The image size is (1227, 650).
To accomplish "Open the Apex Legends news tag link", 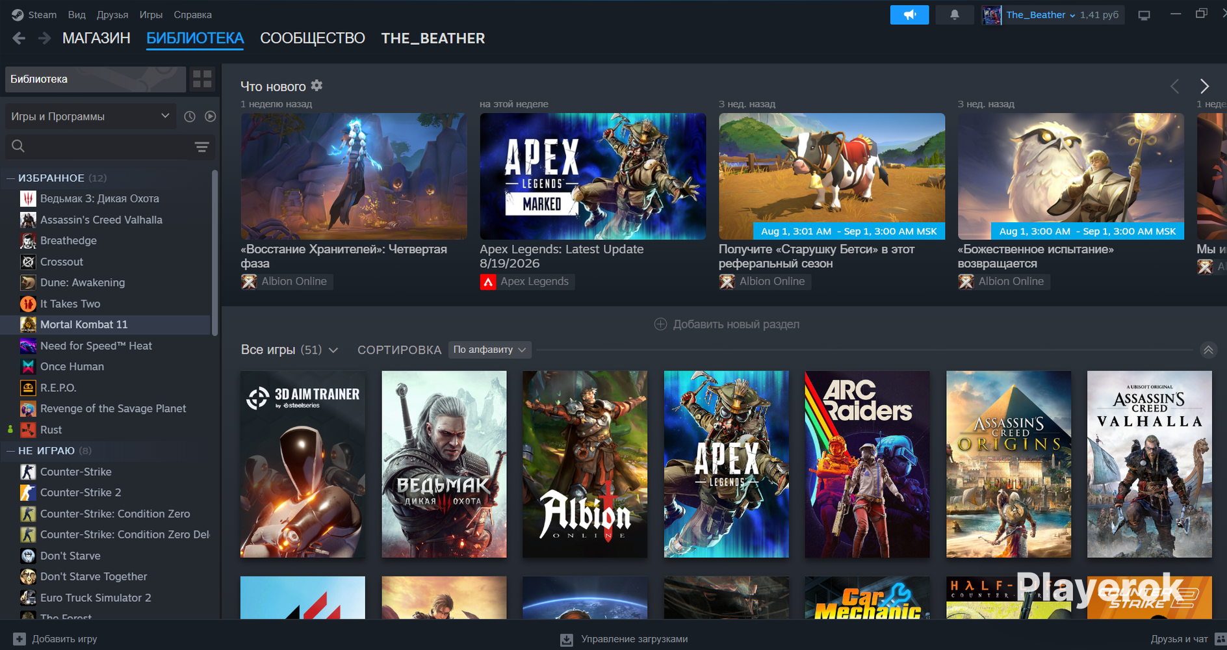I will pos(527,281).
